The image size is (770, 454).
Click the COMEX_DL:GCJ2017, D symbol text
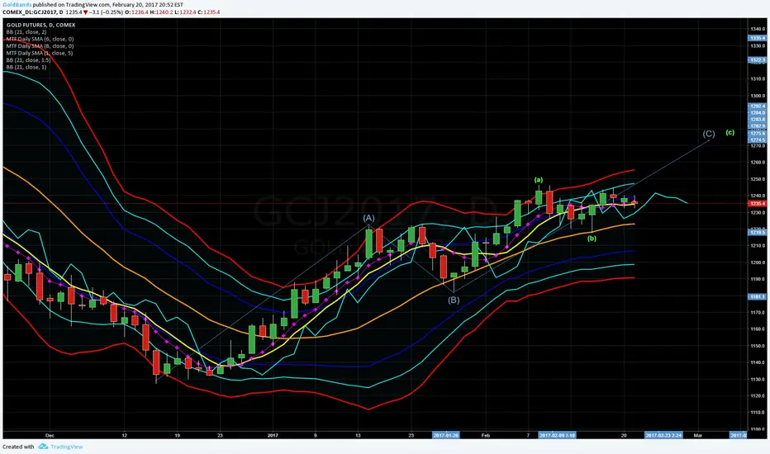pos(33,12)
